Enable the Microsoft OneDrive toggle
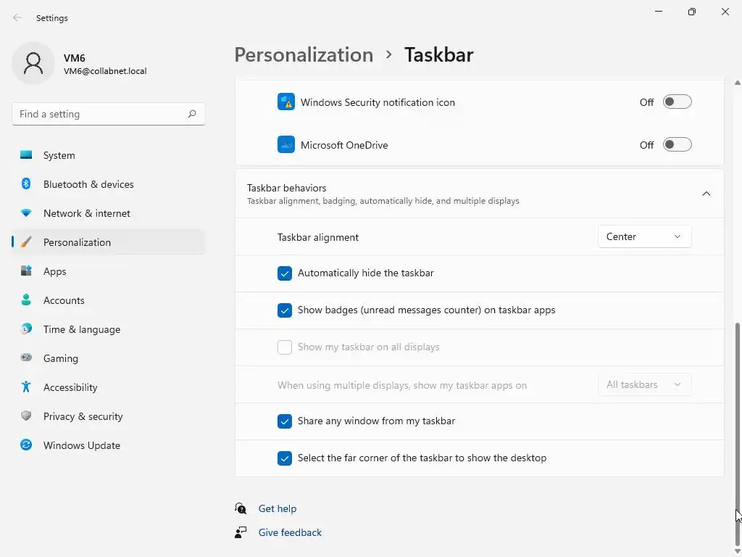The width and height of the screenshot is (742, 557). click(x=677, y=145)
